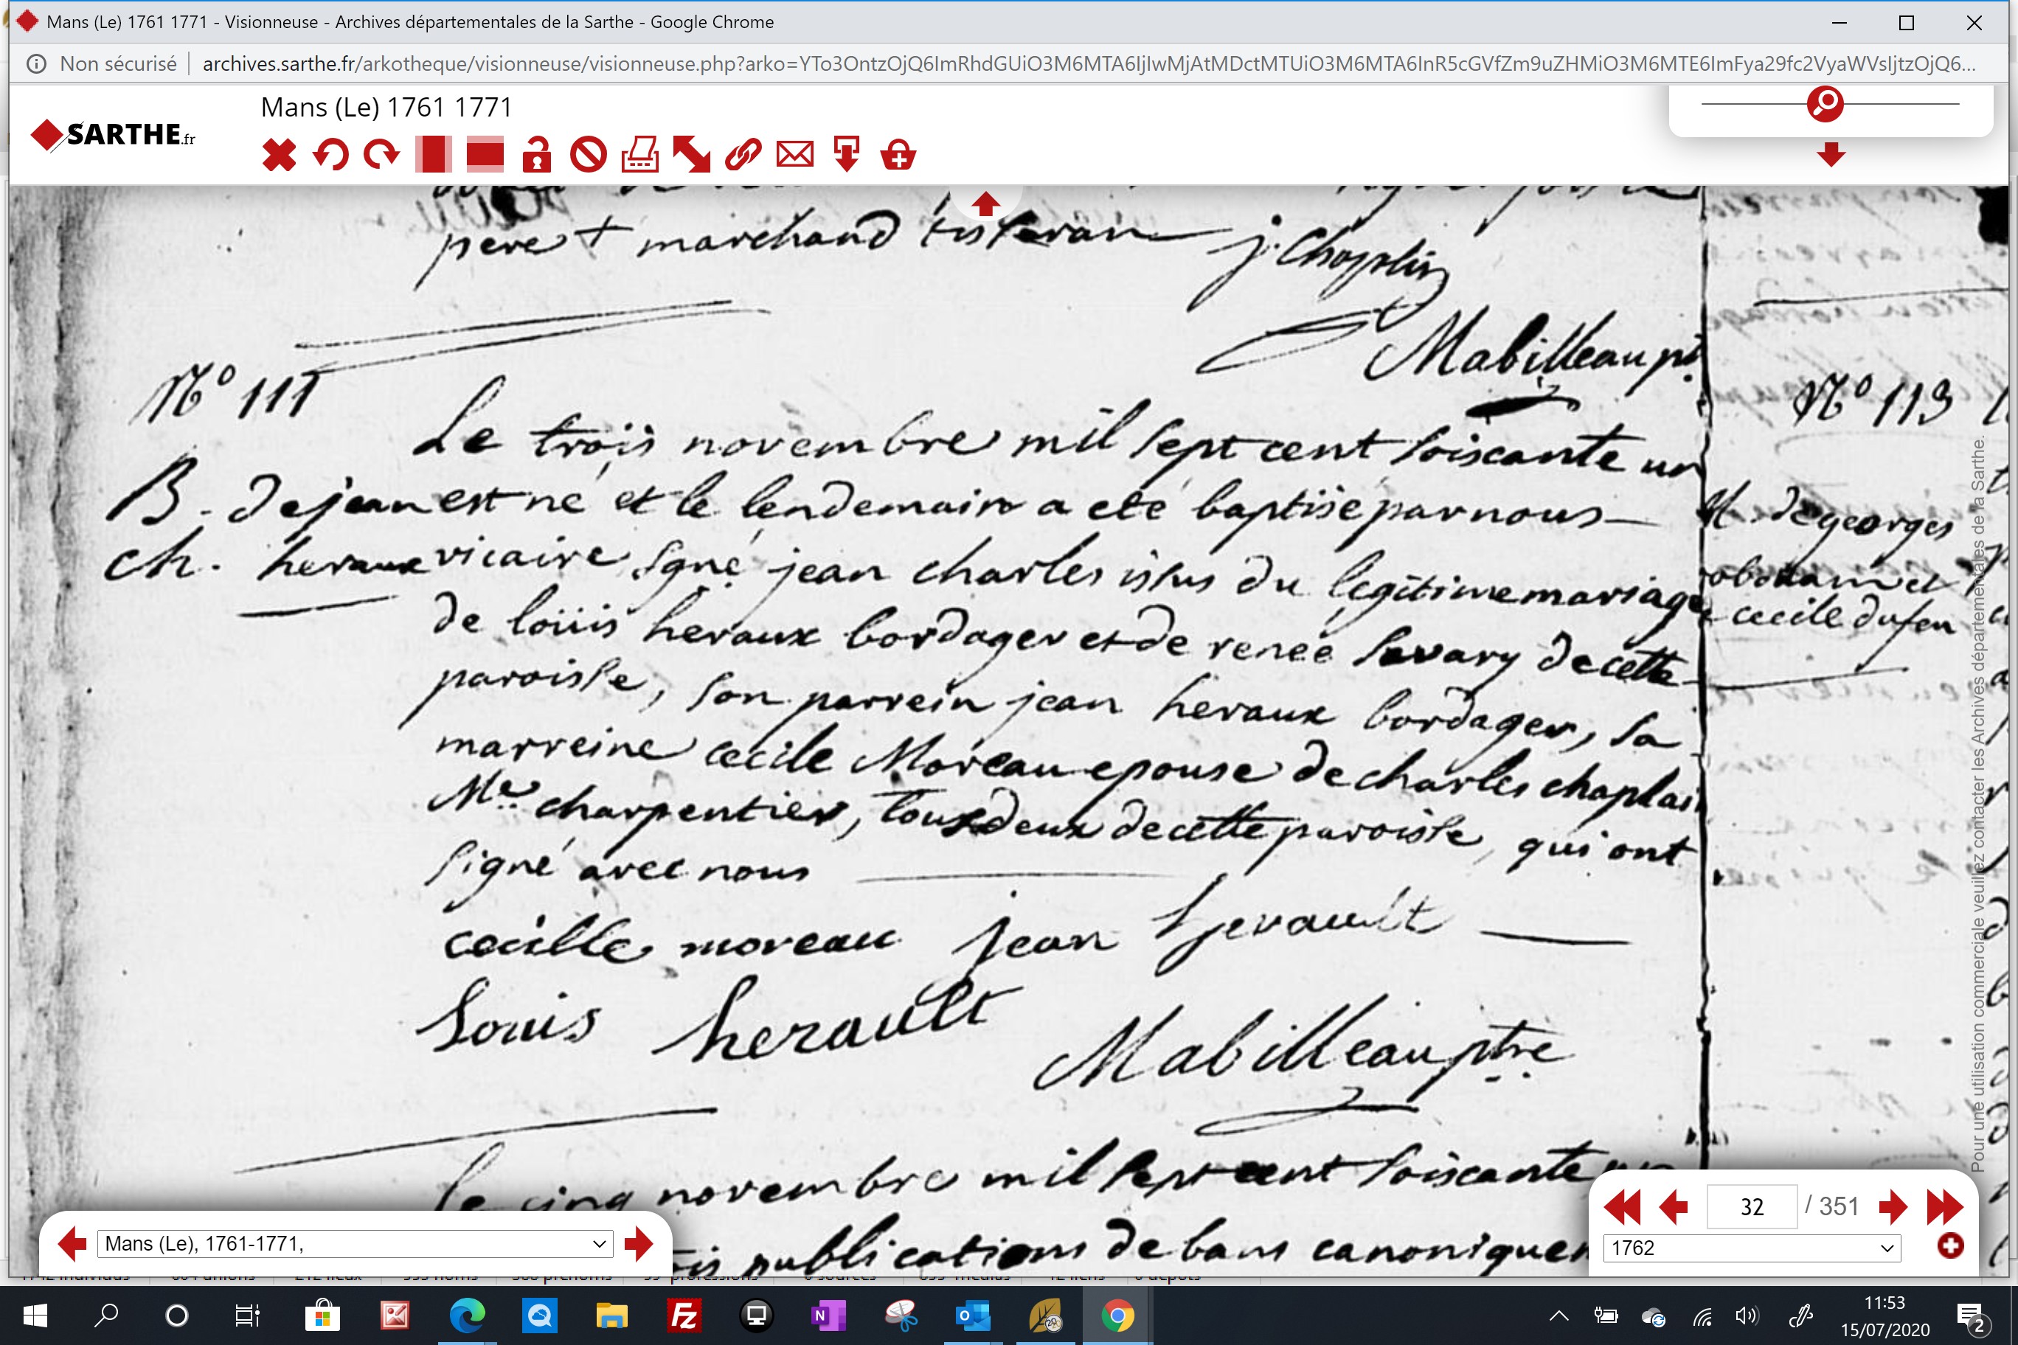The image size is (2018, 1345).
Task: Hide the toolbar with red up arrow
Action: pos(986,204)
